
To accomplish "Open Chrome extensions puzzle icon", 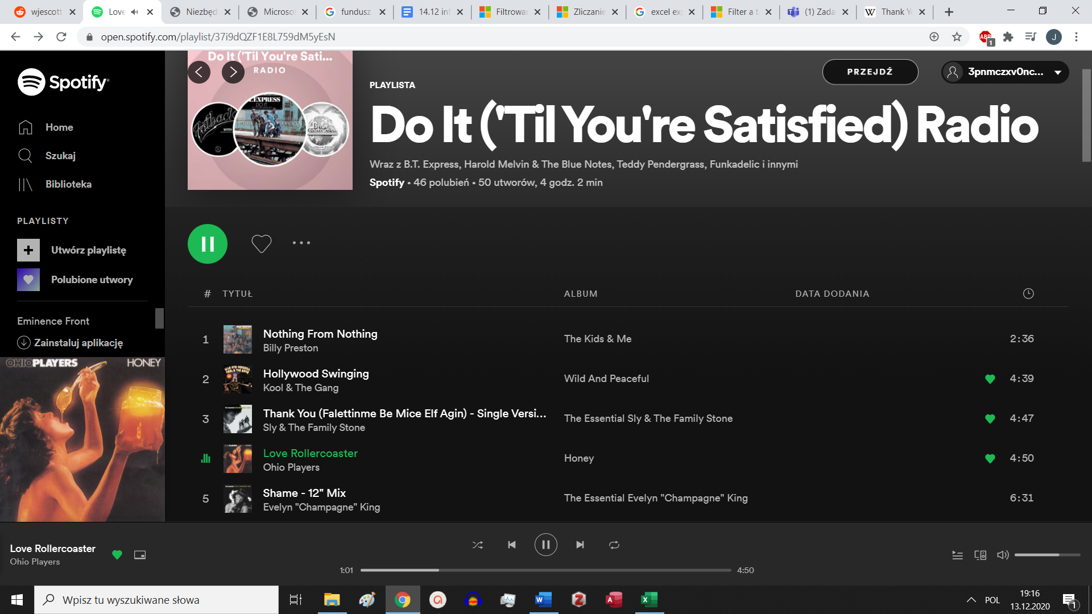I will 1008,37.
